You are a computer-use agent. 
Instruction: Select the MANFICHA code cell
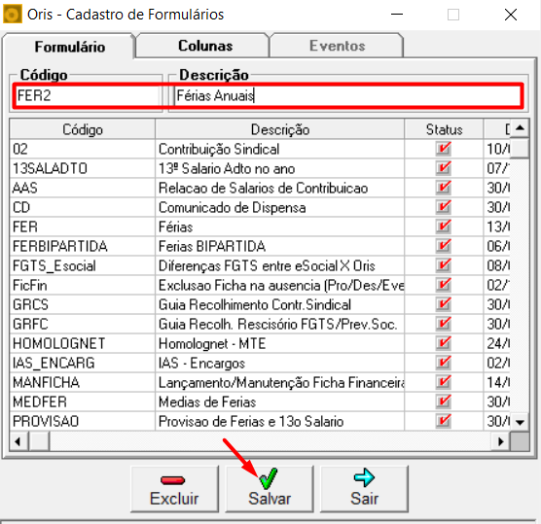pos(83,382)
